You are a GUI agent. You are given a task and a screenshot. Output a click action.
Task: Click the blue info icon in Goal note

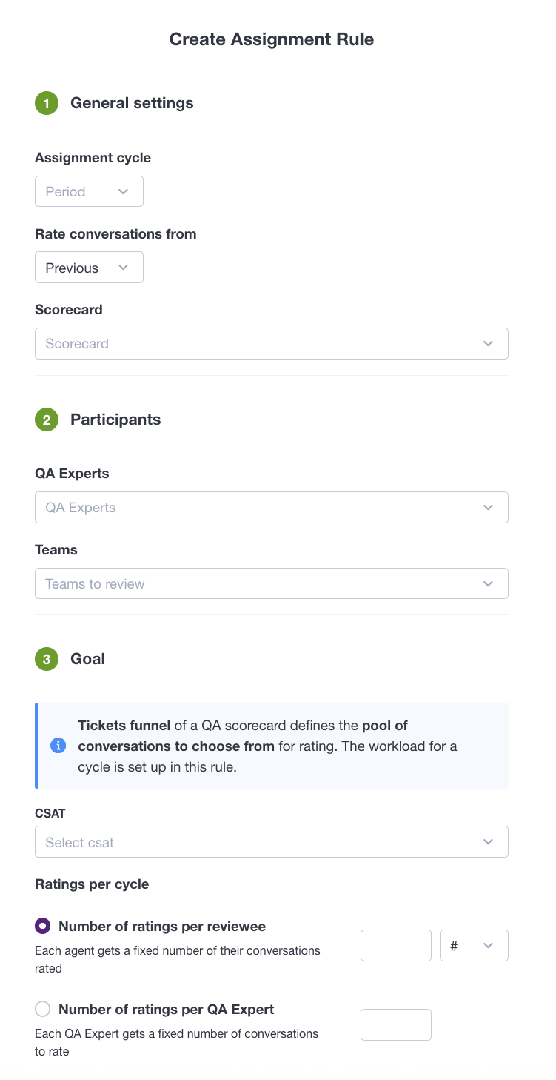click(58, 746)
